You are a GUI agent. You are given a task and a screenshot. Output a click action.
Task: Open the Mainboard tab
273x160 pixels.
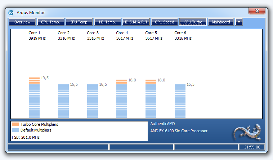(221, 22)
